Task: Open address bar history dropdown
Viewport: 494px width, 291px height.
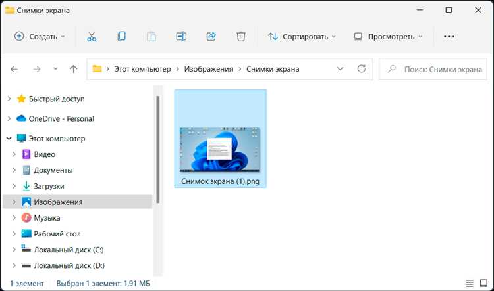Action: tap(341, 68)
